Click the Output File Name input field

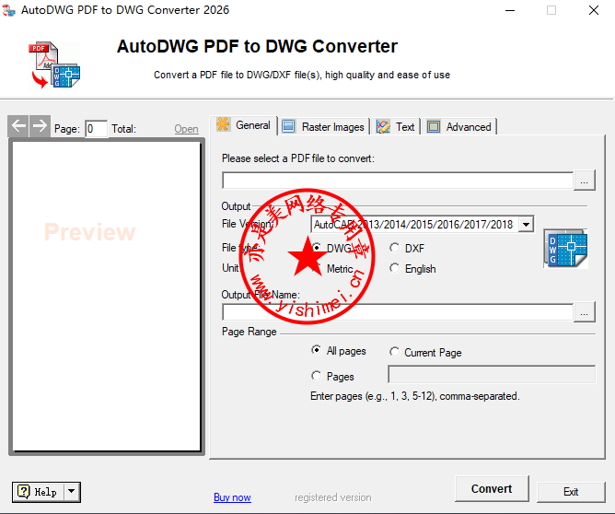pos(398,312)
